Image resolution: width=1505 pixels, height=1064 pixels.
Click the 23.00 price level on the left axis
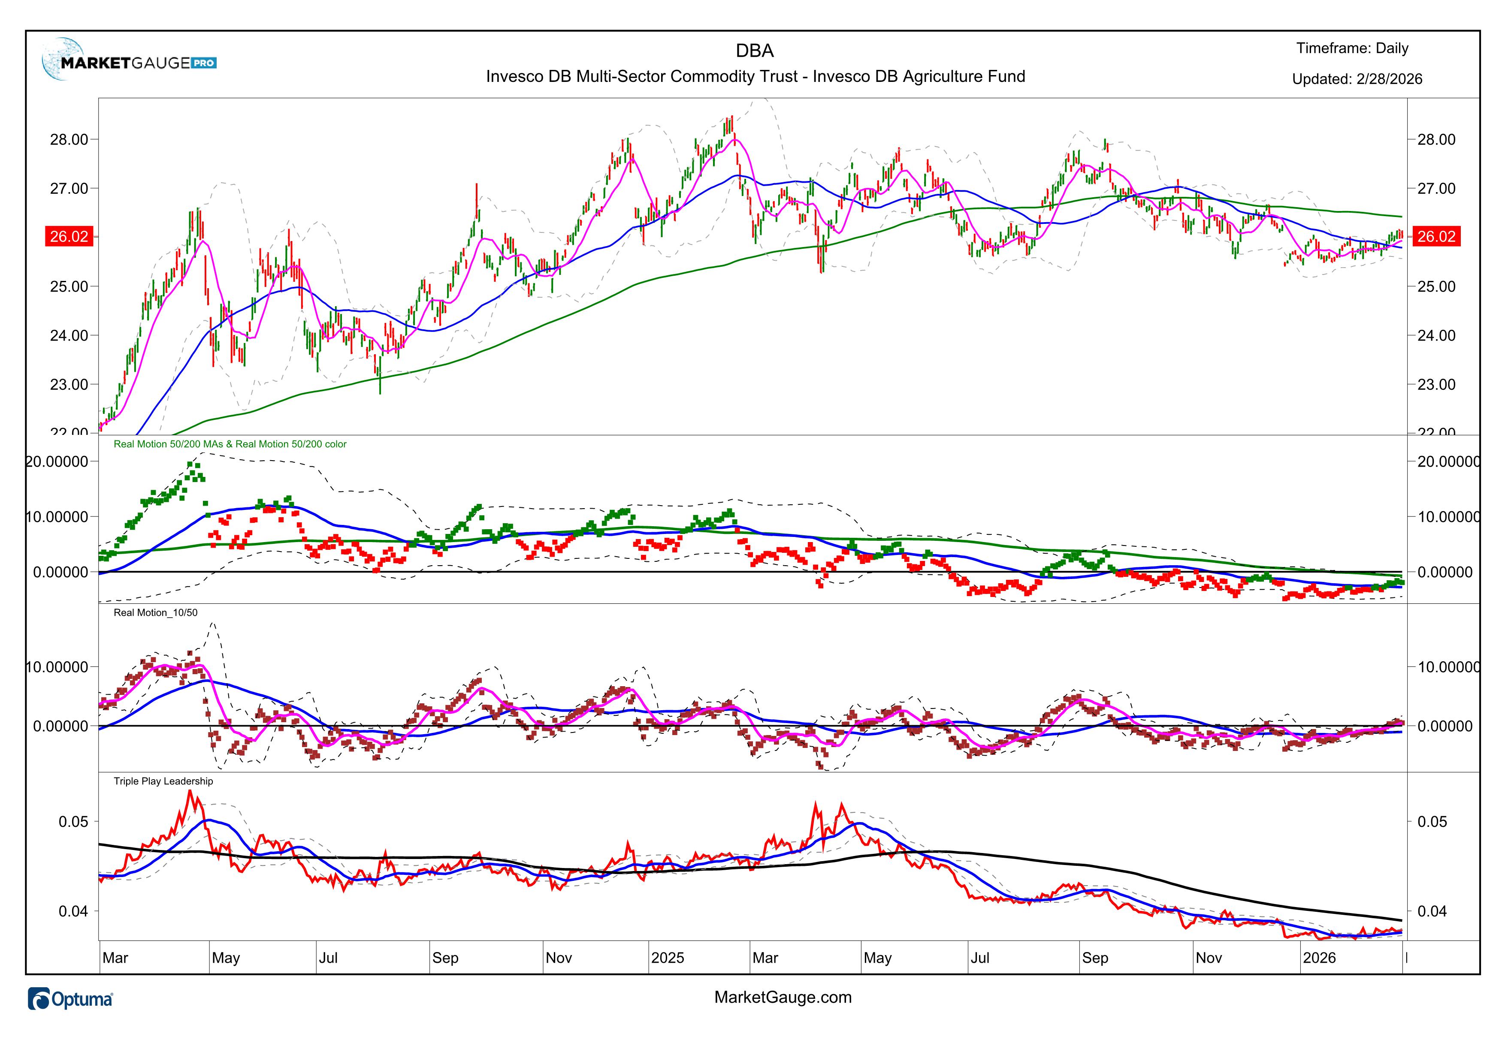click(x=69, y=384)
